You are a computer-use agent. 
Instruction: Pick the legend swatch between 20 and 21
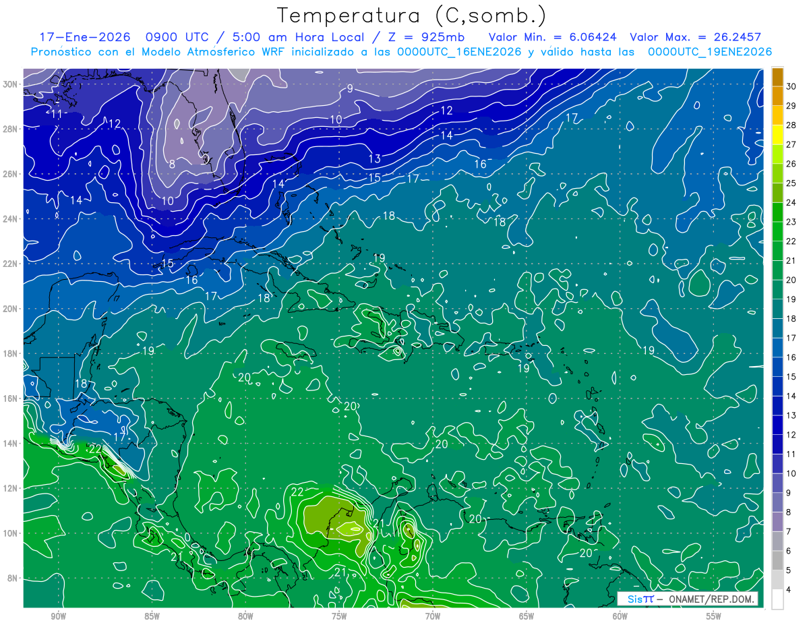point(777,270)
